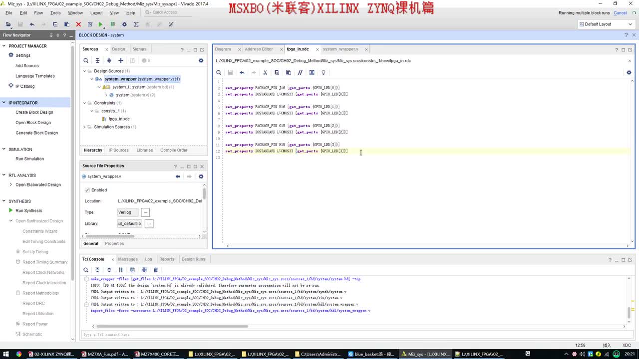Search in the Tcl Console
Image resolution: width=639 pixels, height=359 pixels.
pyautogui.click(x=86, y=270)
